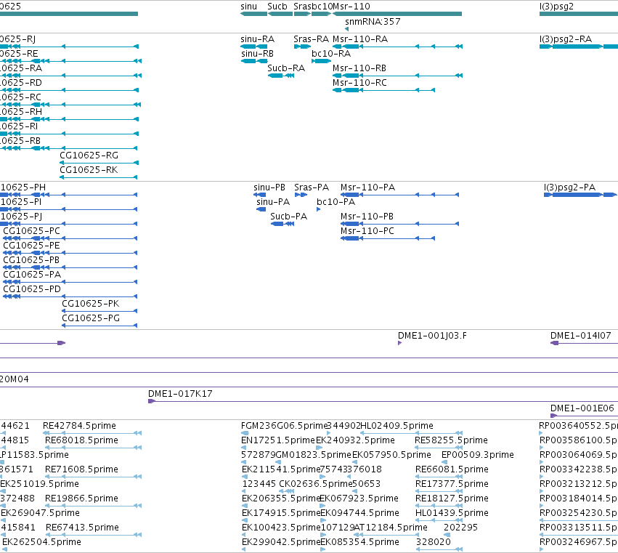Click the EK269047.5prime EST label
This screenshot has height=553, width=618.
(x=40, y=513)
